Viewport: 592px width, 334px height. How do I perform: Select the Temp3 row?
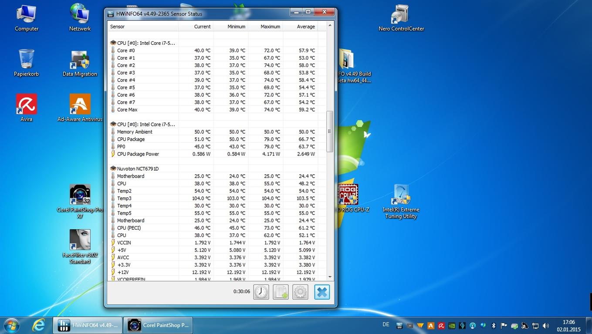pyautogui.click(x=213, y=199)
